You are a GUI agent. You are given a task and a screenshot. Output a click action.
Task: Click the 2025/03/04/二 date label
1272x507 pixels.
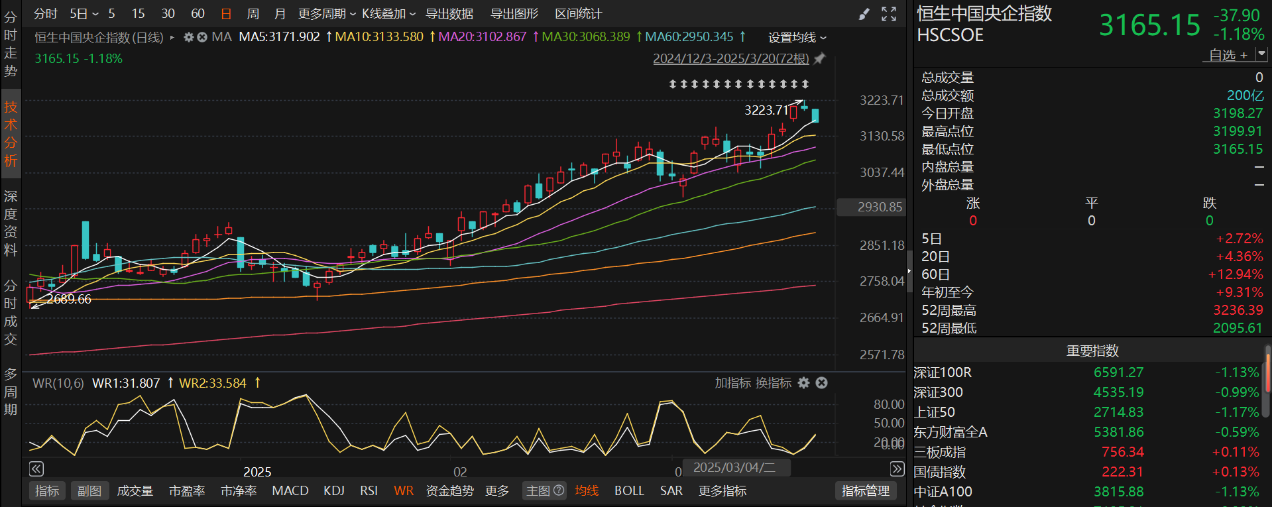[x=736, y=468]
